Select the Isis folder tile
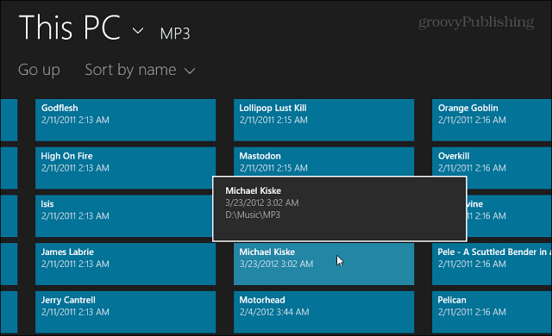The width and height of the screenshot is (552, 336). [124, 215]
